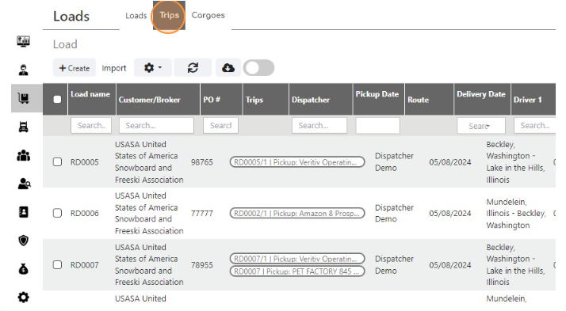Expand the gear settings dropdown in toolbar

coord(153,68)
